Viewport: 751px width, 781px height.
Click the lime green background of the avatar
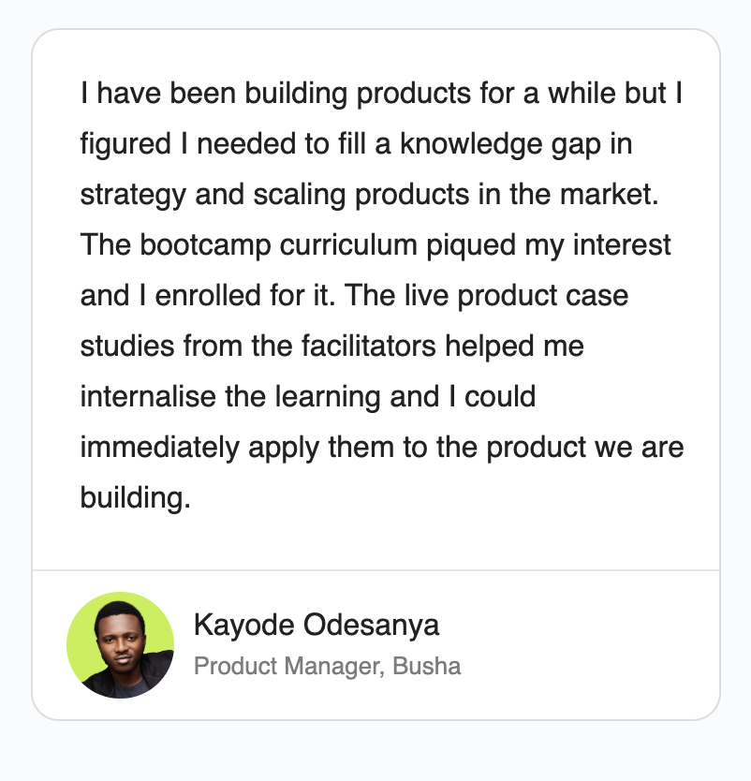[x=82, y=627]
